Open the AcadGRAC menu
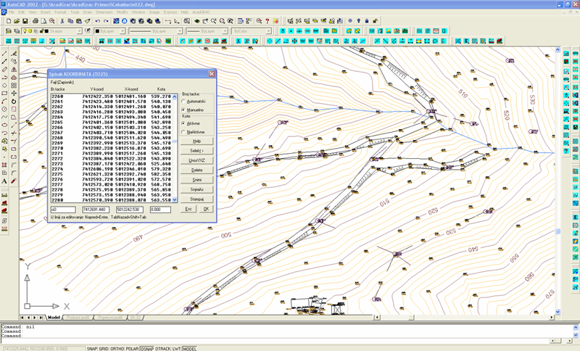The image size is (580, 351). (x=201, y=12)
